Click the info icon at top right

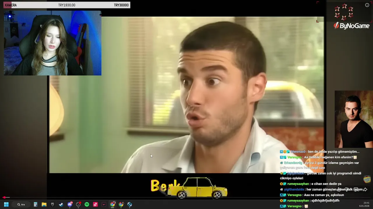(367, 5)
